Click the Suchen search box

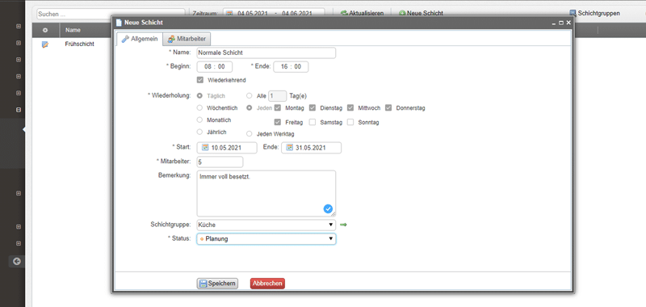(111, 14)
